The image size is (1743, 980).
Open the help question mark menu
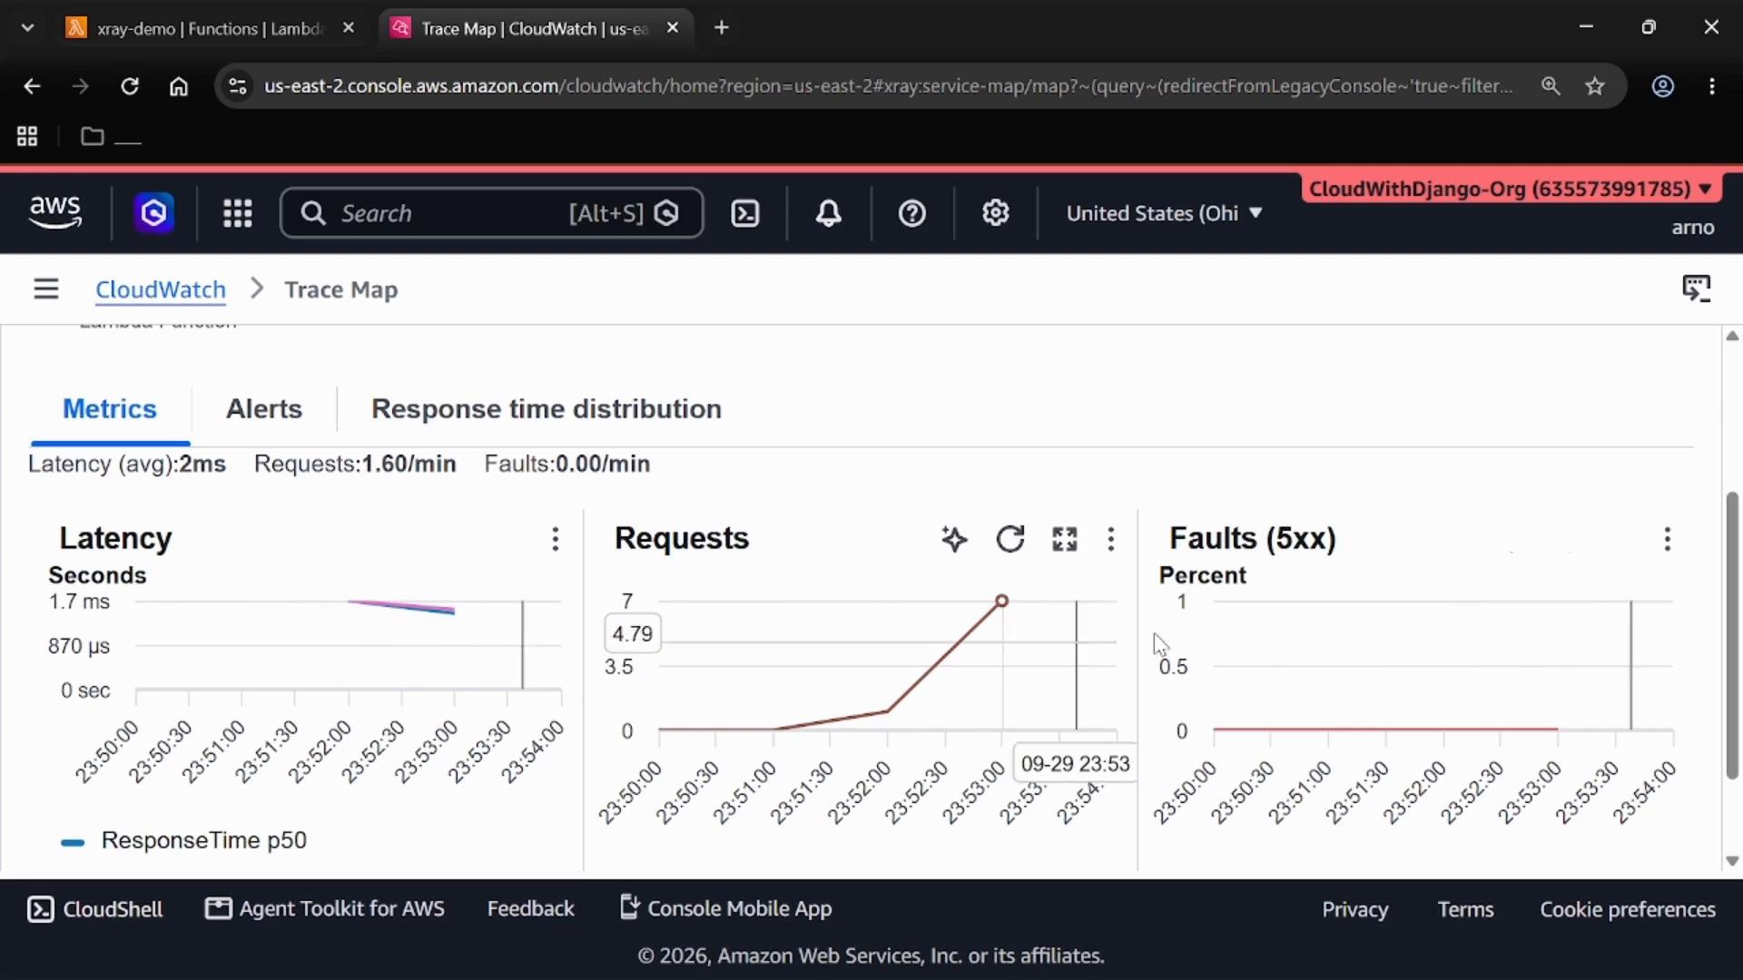[x=911, y=213]
